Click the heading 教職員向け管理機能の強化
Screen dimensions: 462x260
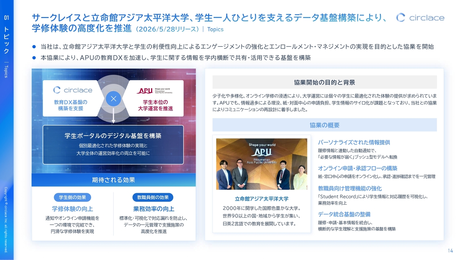pos(350,188)
